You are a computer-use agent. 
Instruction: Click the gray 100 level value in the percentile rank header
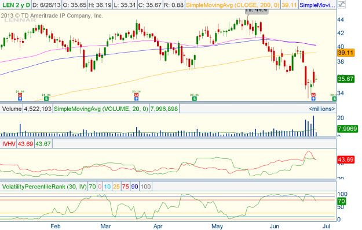coord(146,187)
